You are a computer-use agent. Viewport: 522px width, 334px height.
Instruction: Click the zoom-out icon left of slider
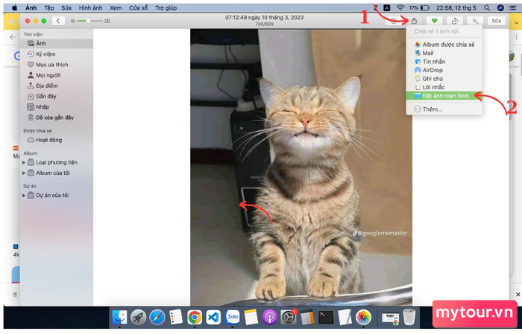point(73,21)
